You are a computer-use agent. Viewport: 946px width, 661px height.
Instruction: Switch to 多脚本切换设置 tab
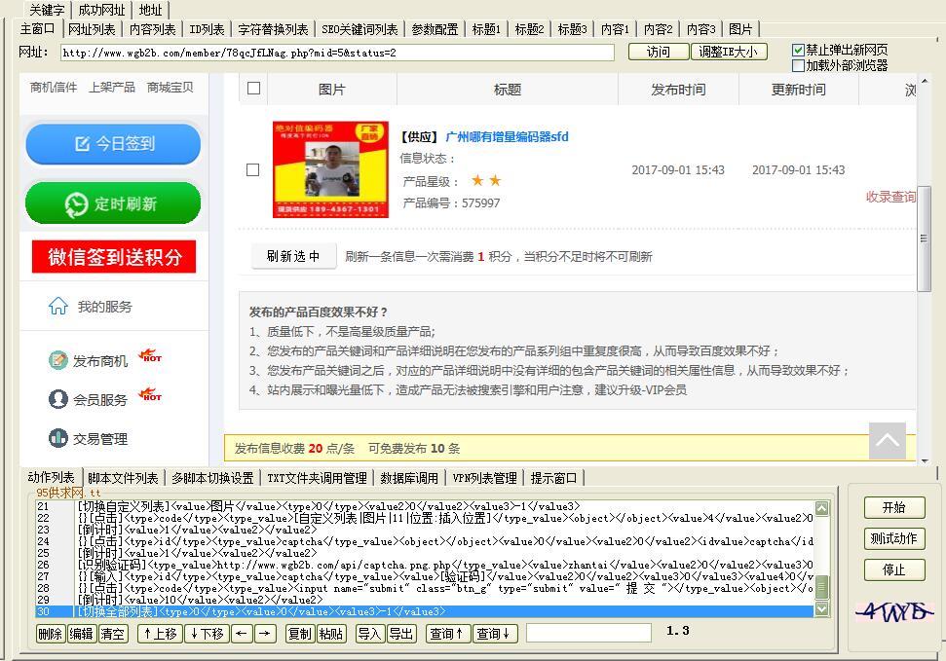pyautogui.click(x=212, y=478)
